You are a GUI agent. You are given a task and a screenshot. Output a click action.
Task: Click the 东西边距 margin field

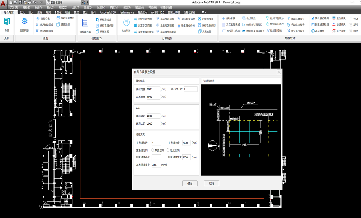[153, 124]
